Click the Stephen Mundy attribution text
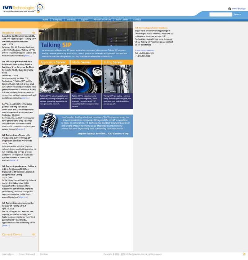This screenshot has height=260, width=248. point(103,134)
